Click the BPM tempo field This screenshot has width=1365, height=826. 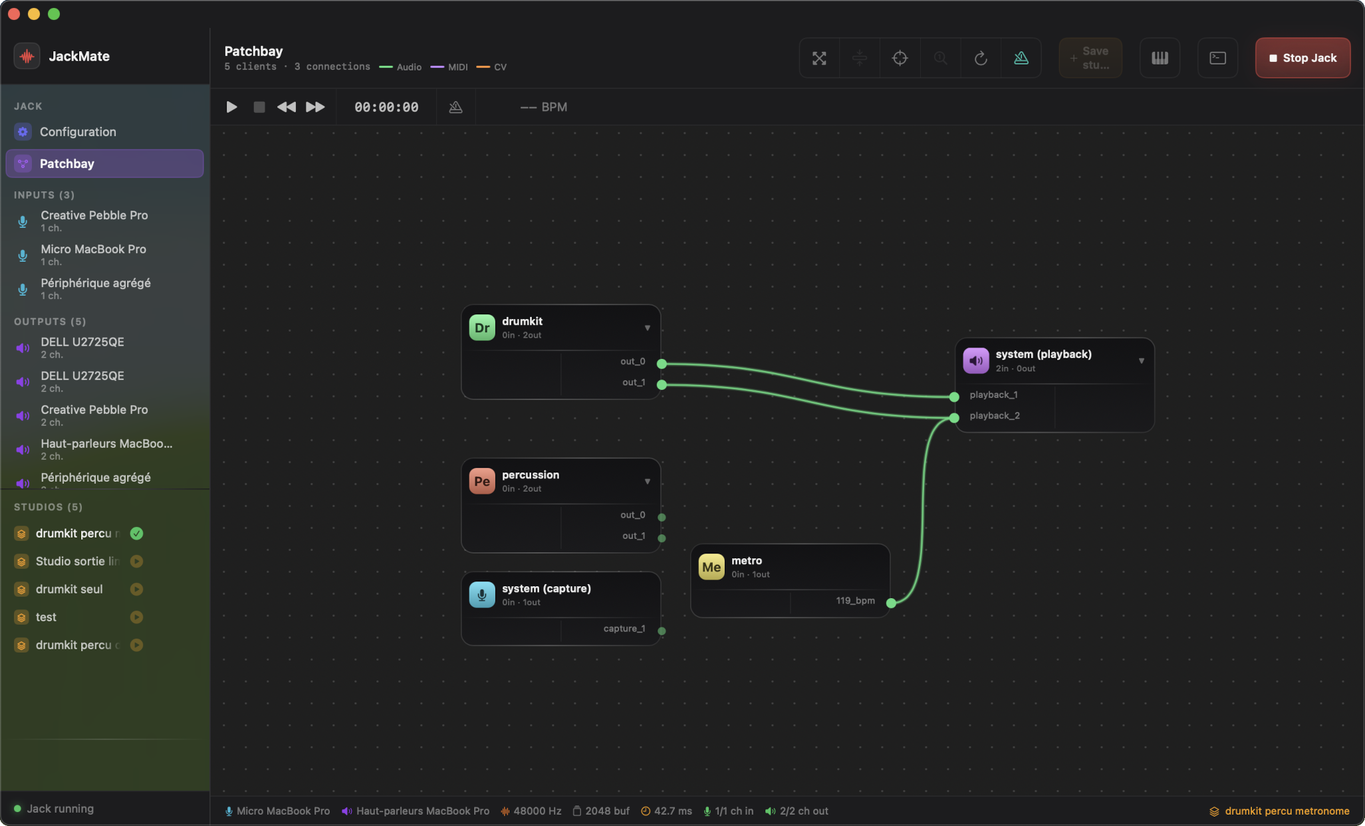(543, 107)
